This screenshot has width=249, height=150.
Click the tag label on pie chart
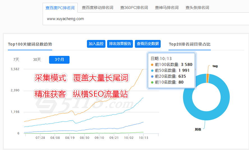[x=215, y=66]
